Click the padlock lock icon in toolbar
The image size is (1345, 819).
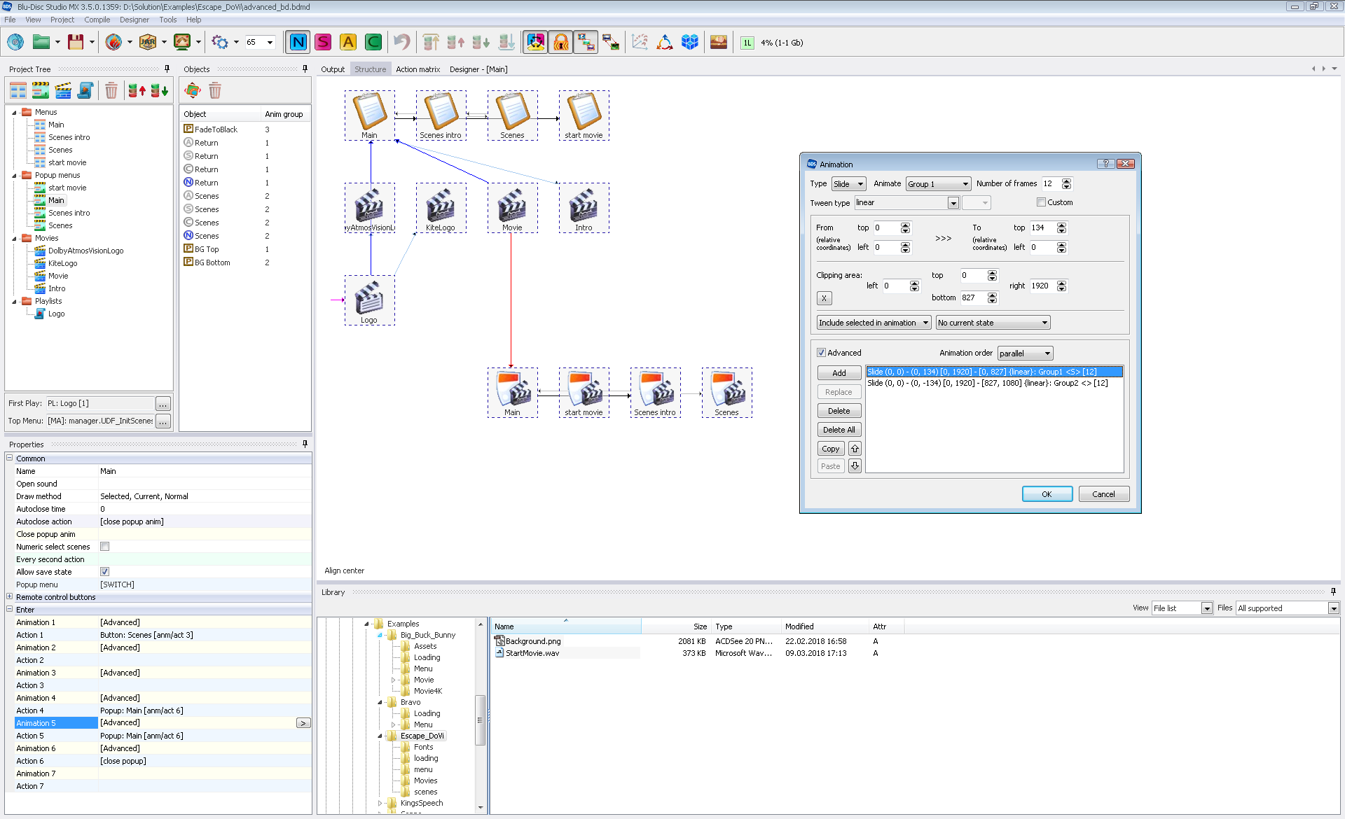560,43
